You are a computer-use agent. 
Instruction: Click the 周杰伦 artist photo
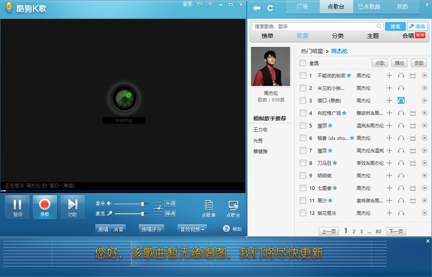coord(271,66)
